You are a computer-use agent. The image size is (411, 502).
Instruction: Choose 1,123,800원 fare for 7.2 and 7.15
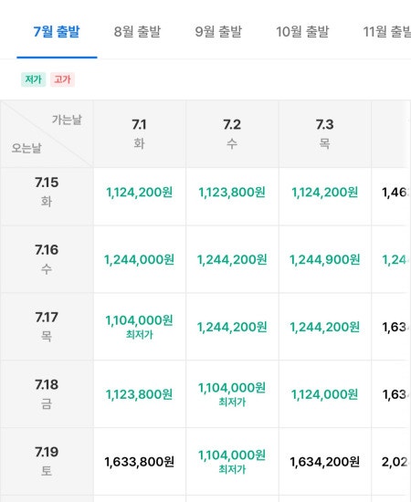pyautogui.click(x=232, y=193)
